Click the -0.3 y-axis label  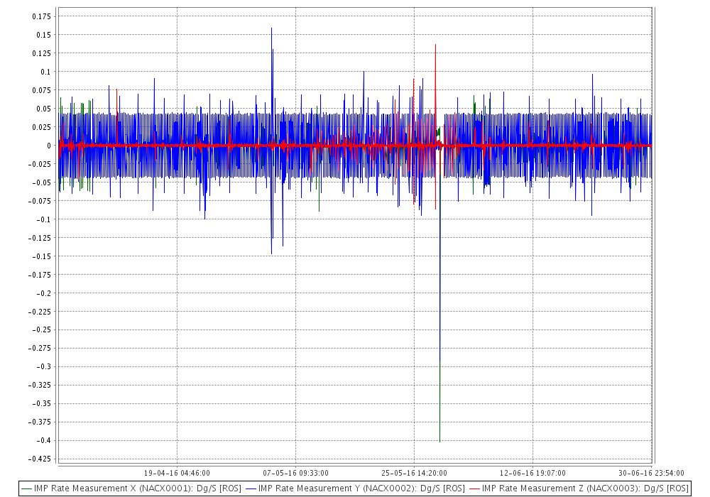coord(43,366)
